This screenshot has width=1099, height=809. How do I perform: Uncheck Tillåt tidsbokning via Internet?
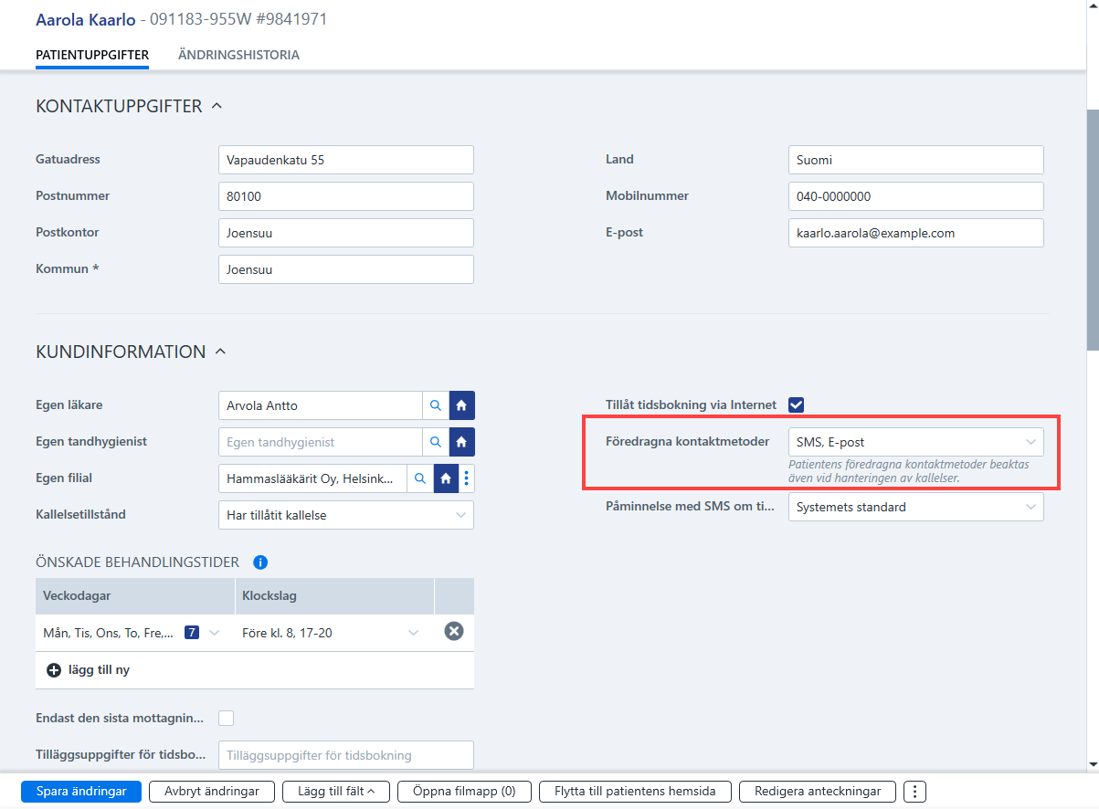[x=796, y=404]
